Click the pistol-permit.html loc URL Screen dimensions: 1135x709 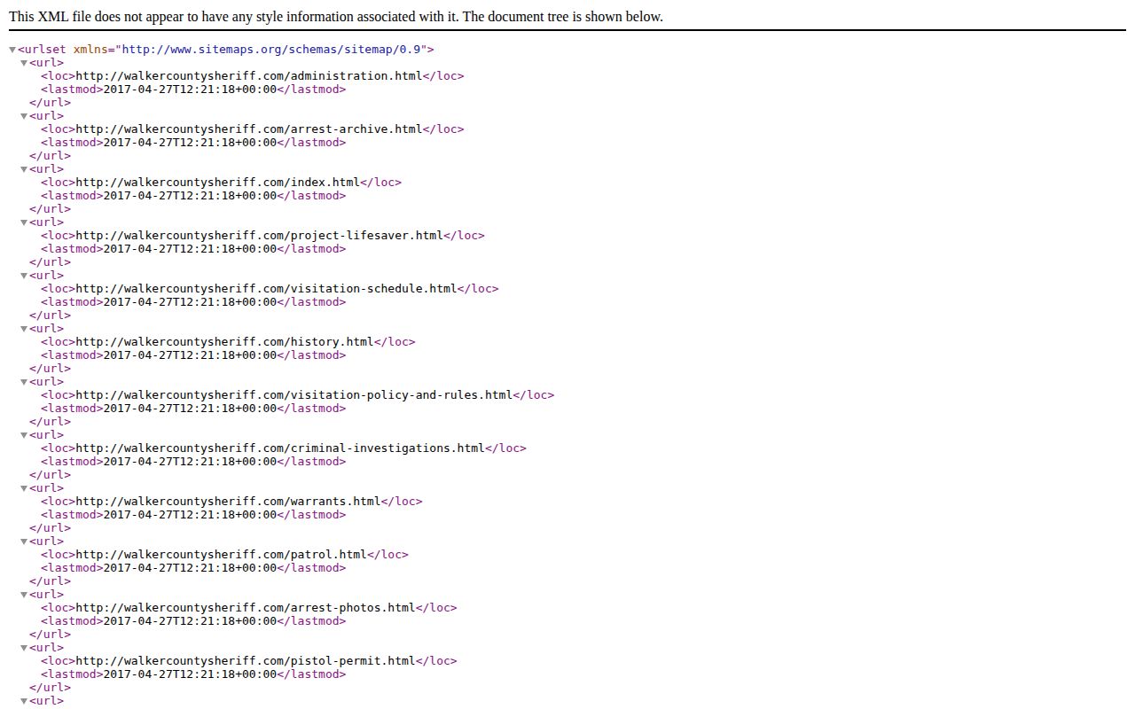click(x=246, y=661)
